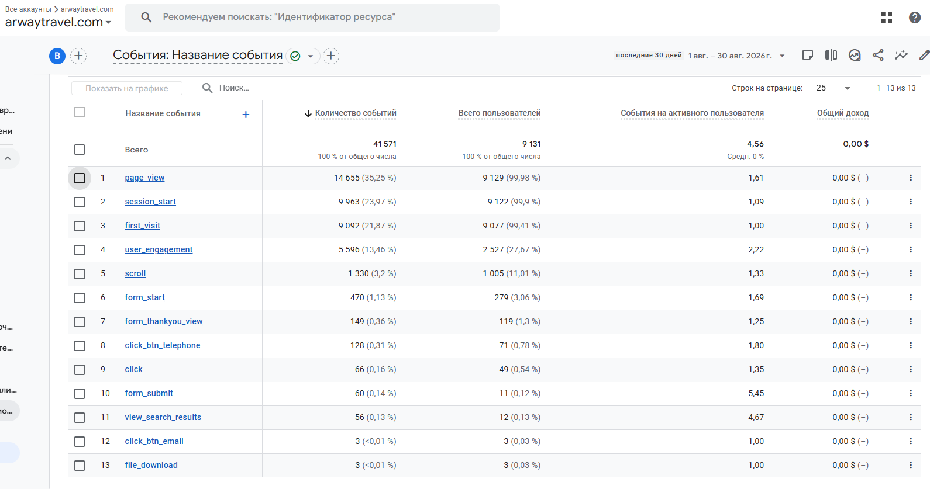Click the pencil customize report icon

click(924, 55)
